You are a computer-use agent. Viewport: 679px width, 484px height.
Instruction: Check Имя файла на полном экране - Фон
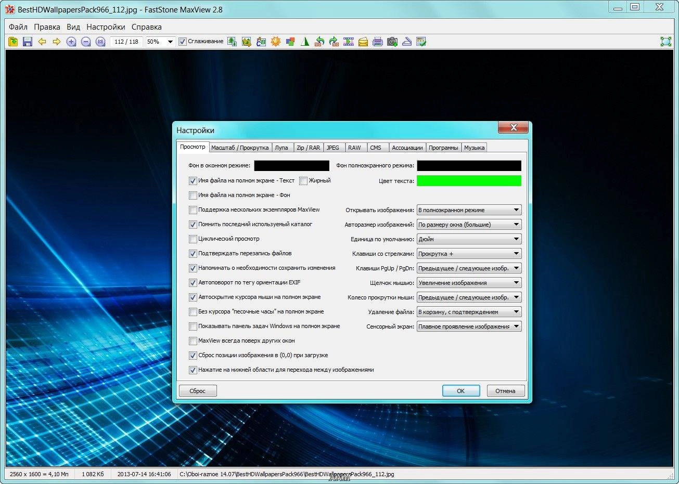tap(193, 195)
